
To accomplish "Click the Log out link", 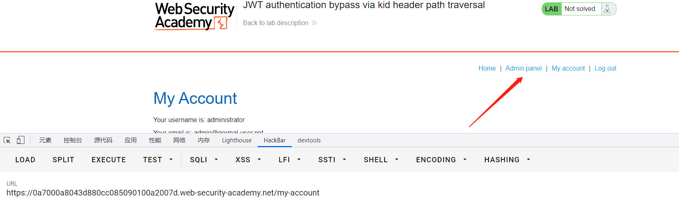I will tap(605, 69).
